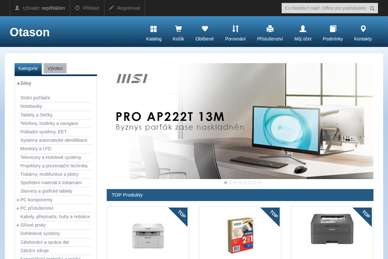Image resolution: width=388 pixels, height=259 pixels.
Task: Click the search magnifier icon
Action: [x=372, y=8]
